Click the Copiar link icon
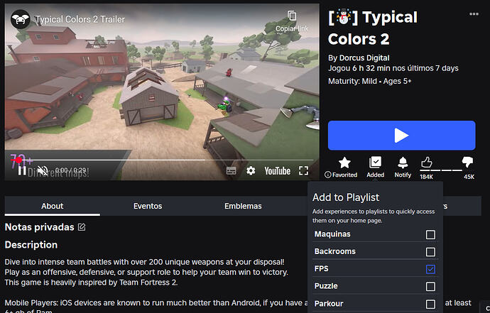The image size is (490, 313). (292, 16)
